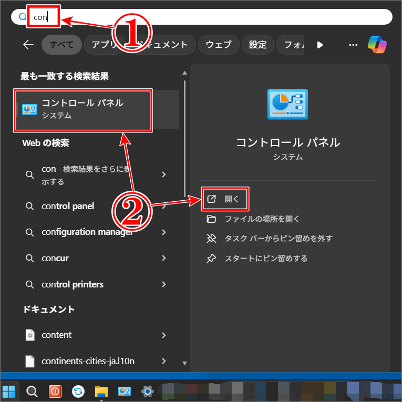Viewport: 402px width, 402px height.
Task: Click the search magnifier icon in search box
Action: click(23, 17)
